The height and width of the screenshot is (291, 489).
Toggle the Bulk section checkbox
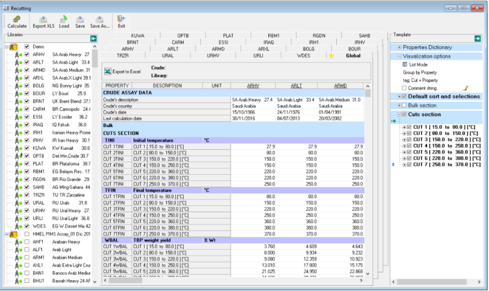click(x=404, y=105)
